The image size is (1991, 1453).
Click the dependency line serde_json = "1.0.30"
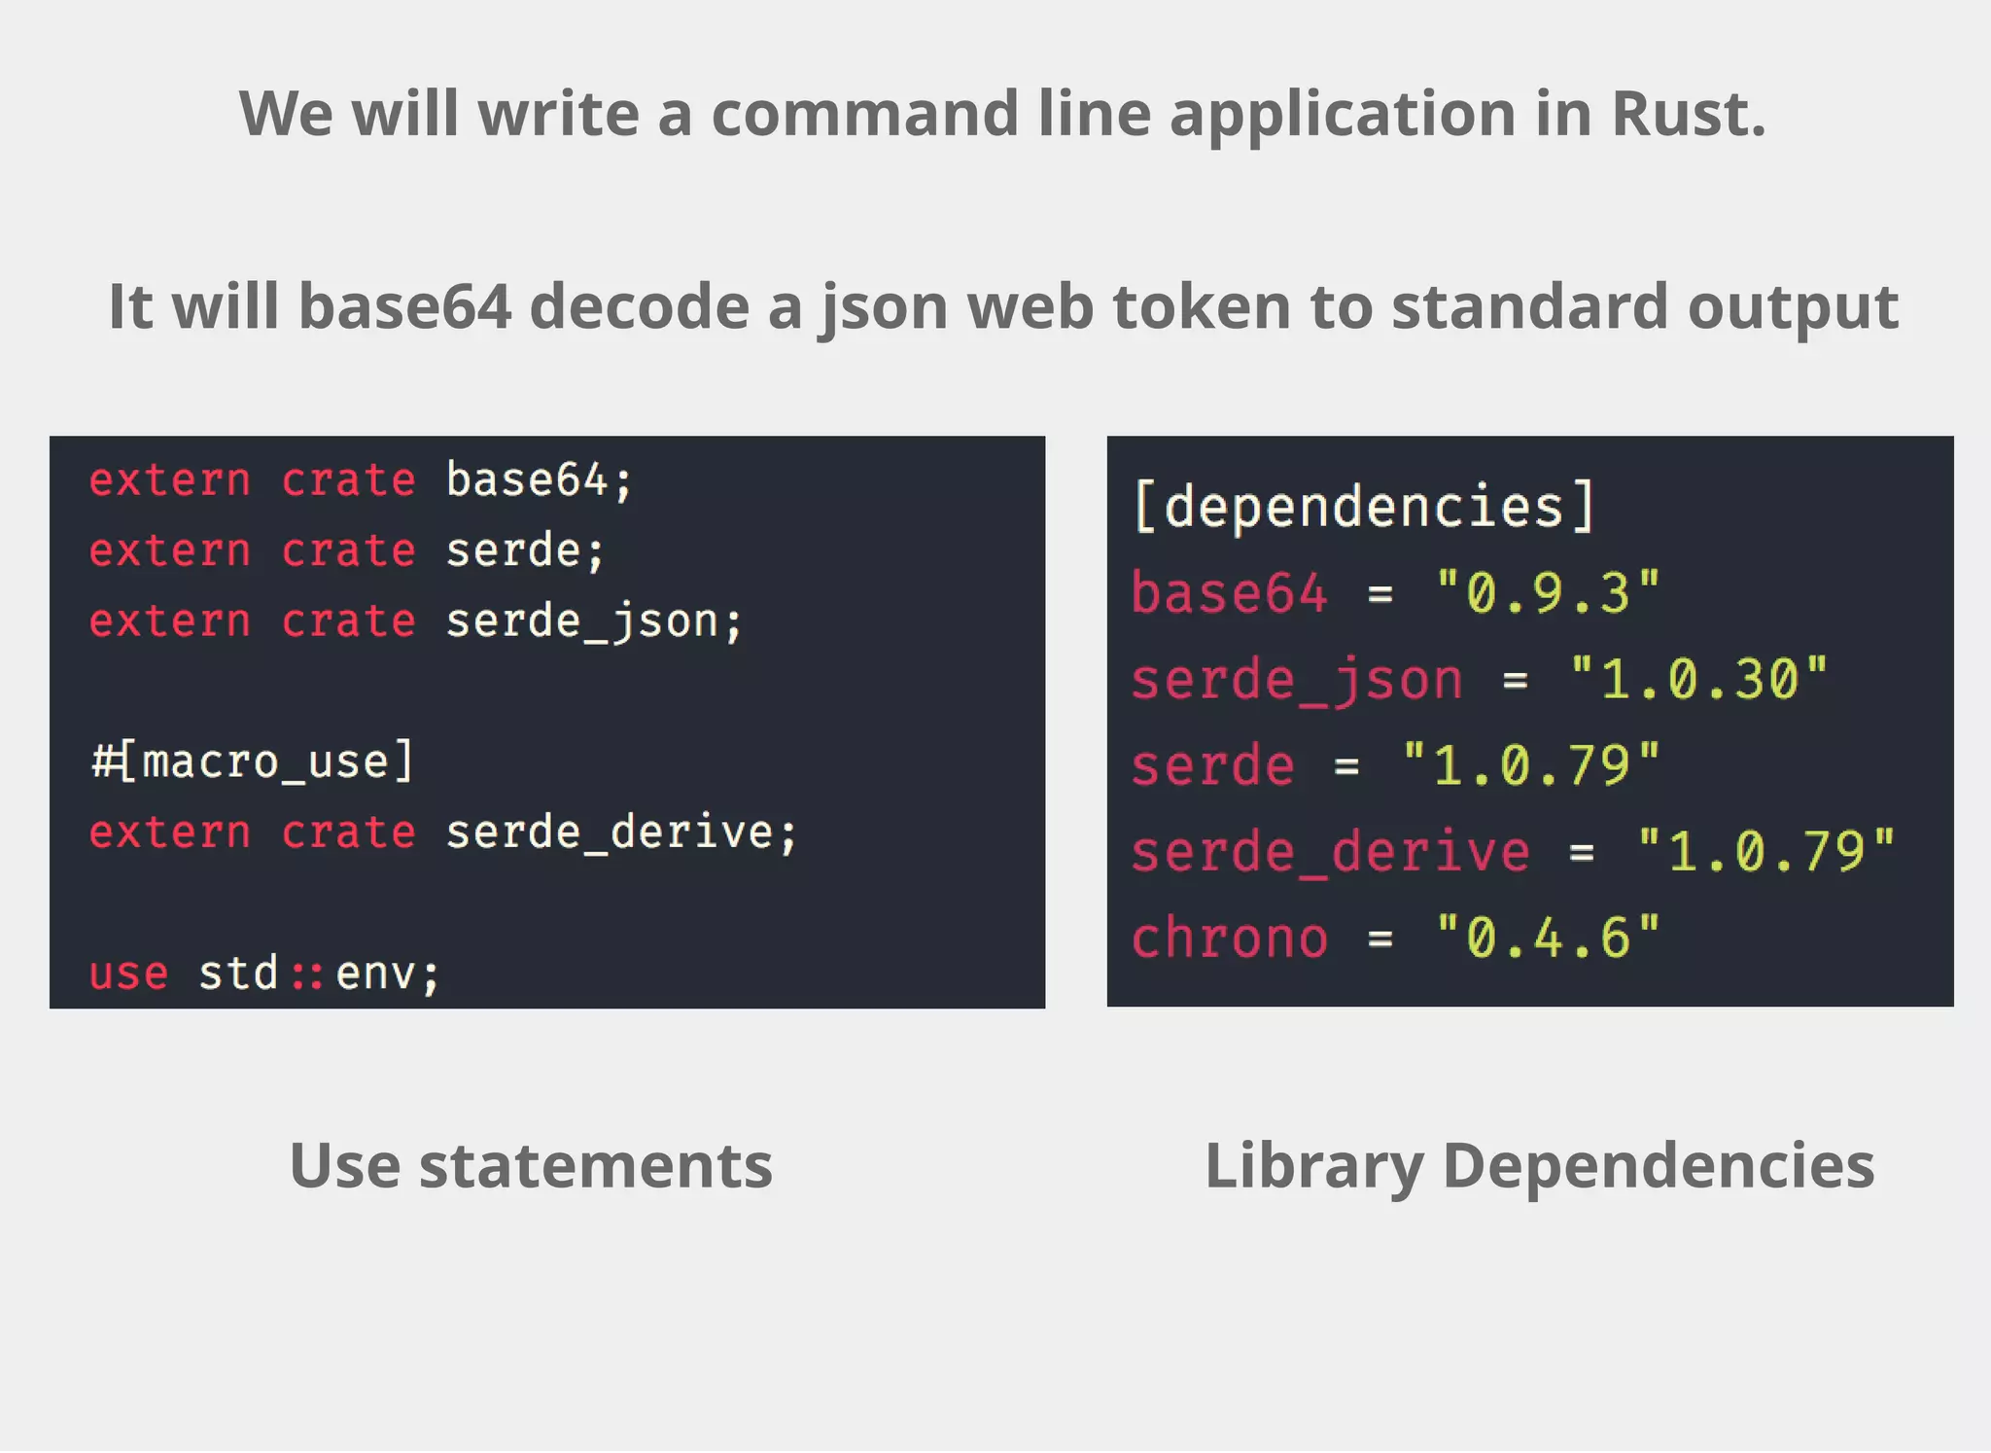tap(1480, 680)
